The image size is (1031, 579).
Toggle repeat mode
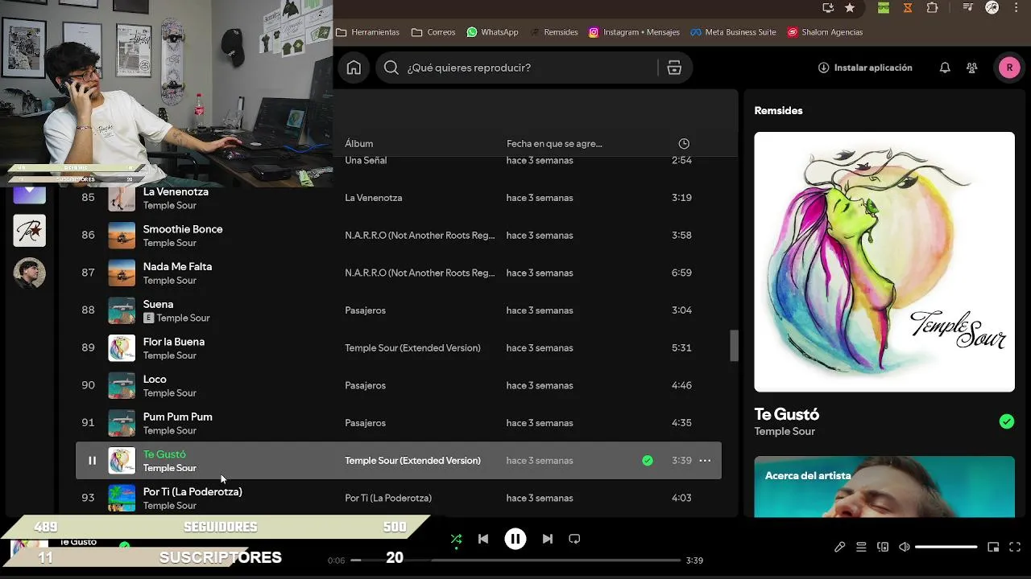click(x=574, y=539)
